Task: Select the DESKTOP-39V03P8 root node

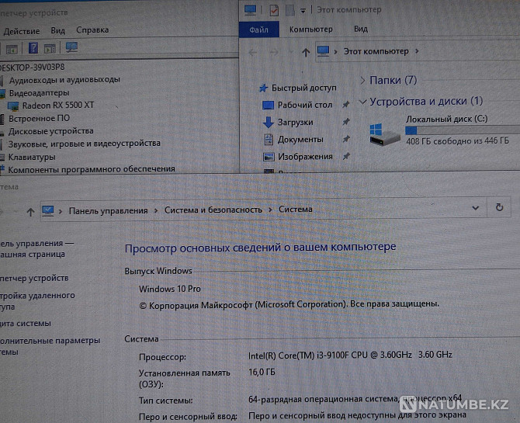Action: 32,68
